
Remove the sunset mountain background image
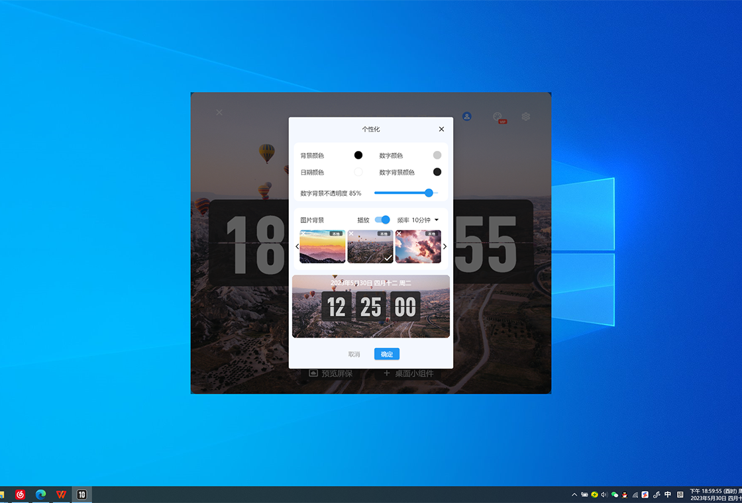click(x=303, y=234)
